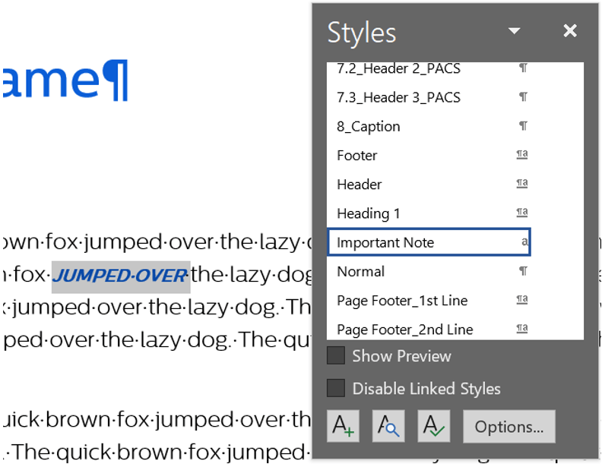This screenshot has width=602, height=467.
Task: Open the Options... button
Action: click(x=509, y=427)
